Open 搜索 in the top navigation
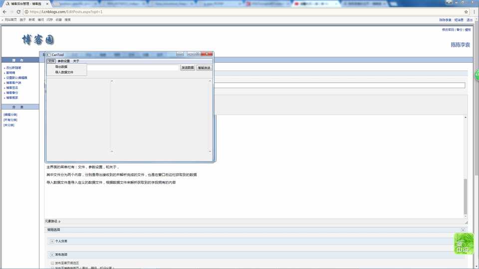The image size is (479, 269). 67,19
